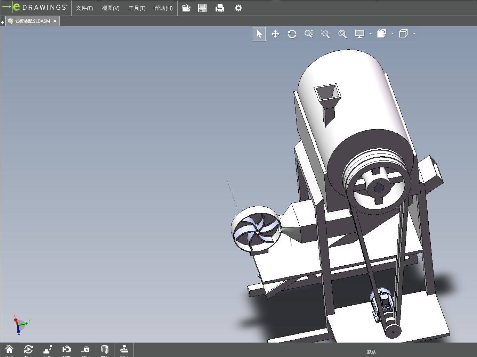
Task: Choose the Zoom in/out tool
Action: tap(309, 34)
